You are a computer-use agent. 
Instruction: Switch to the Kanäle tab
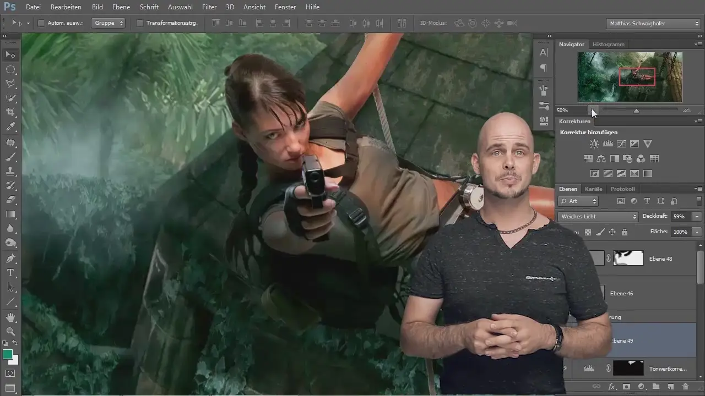(x=593, y=189)
